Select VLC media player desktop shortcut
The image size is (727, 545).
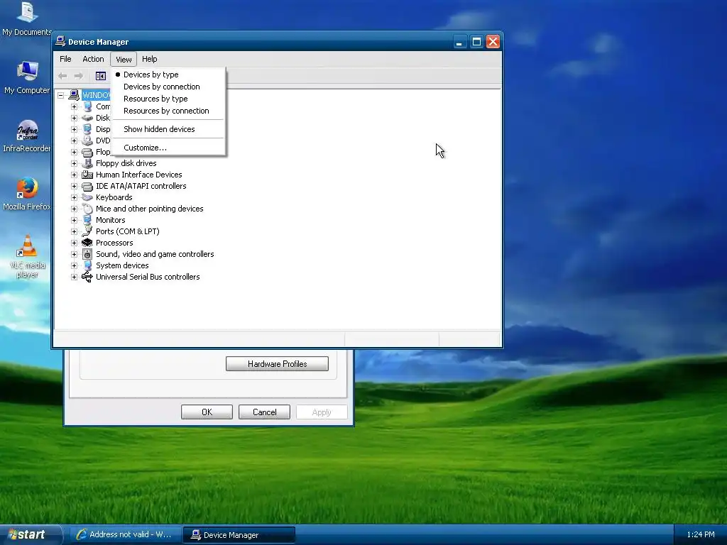pyautogui.click(x=27, y=256)
